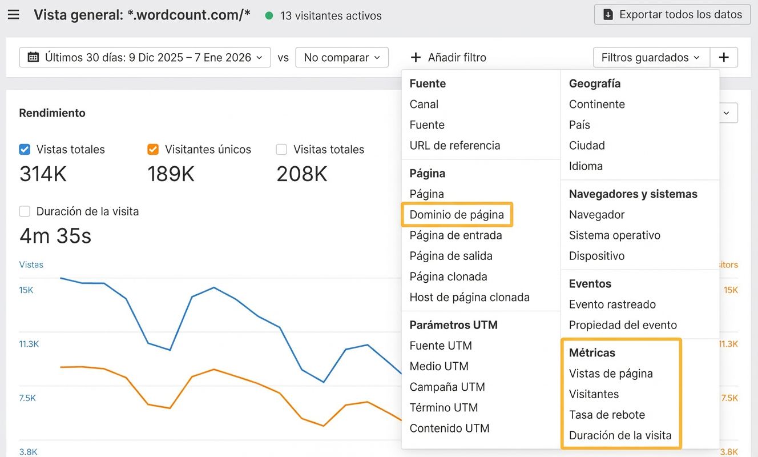Viewport: 758px width, 457px height.
Task: Open the hamburger navigation menu
Action: click(13, 15)
